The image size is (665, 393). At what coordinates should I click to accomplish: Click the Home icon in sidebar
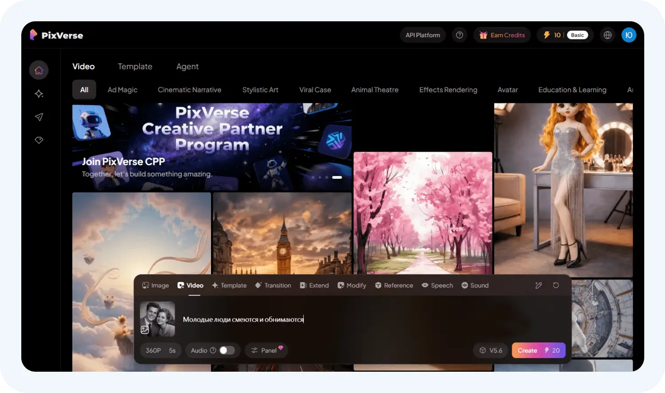point(39,70)
